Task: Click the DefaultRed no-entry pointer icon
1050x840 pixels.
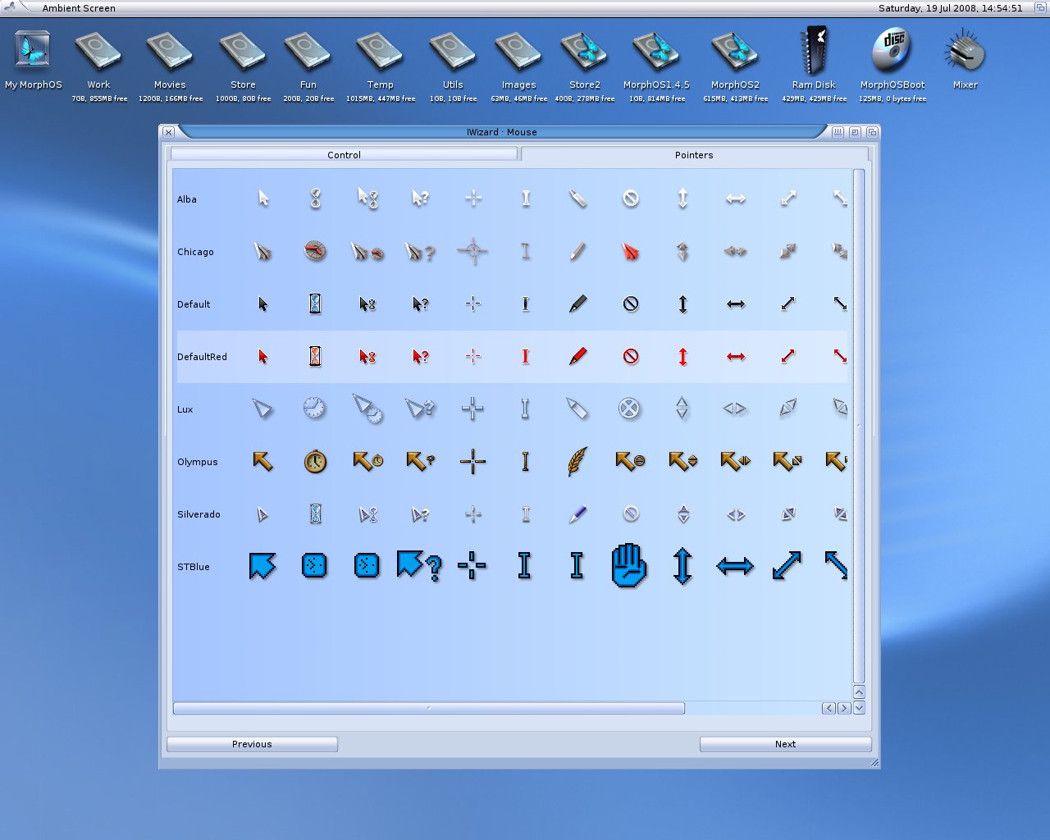Action: click(x=630, y=356)
